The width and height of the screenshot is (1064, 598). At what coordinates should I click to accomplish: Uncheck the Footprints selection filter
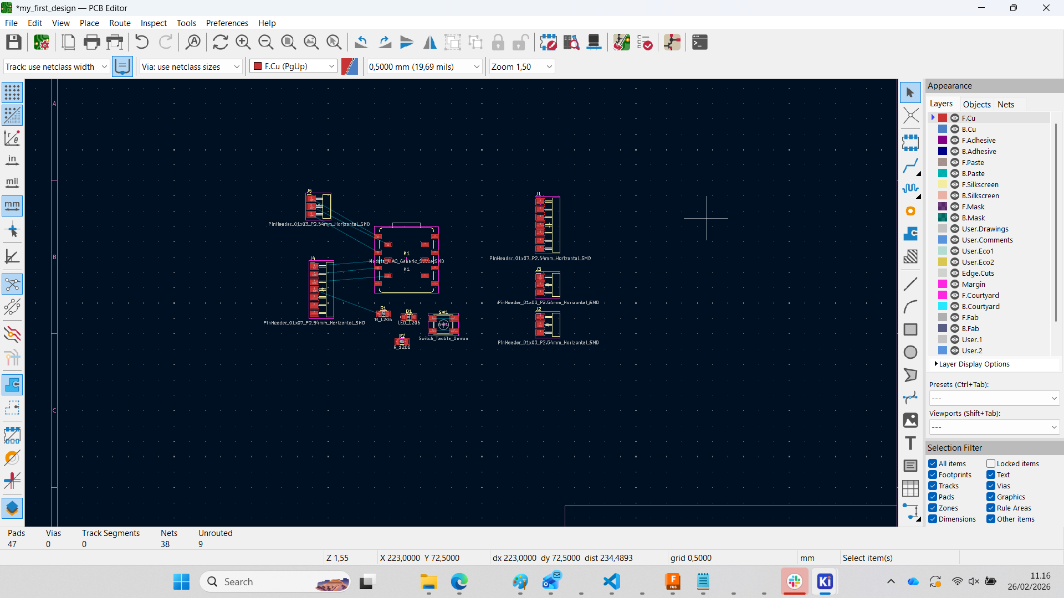(933, 475)
